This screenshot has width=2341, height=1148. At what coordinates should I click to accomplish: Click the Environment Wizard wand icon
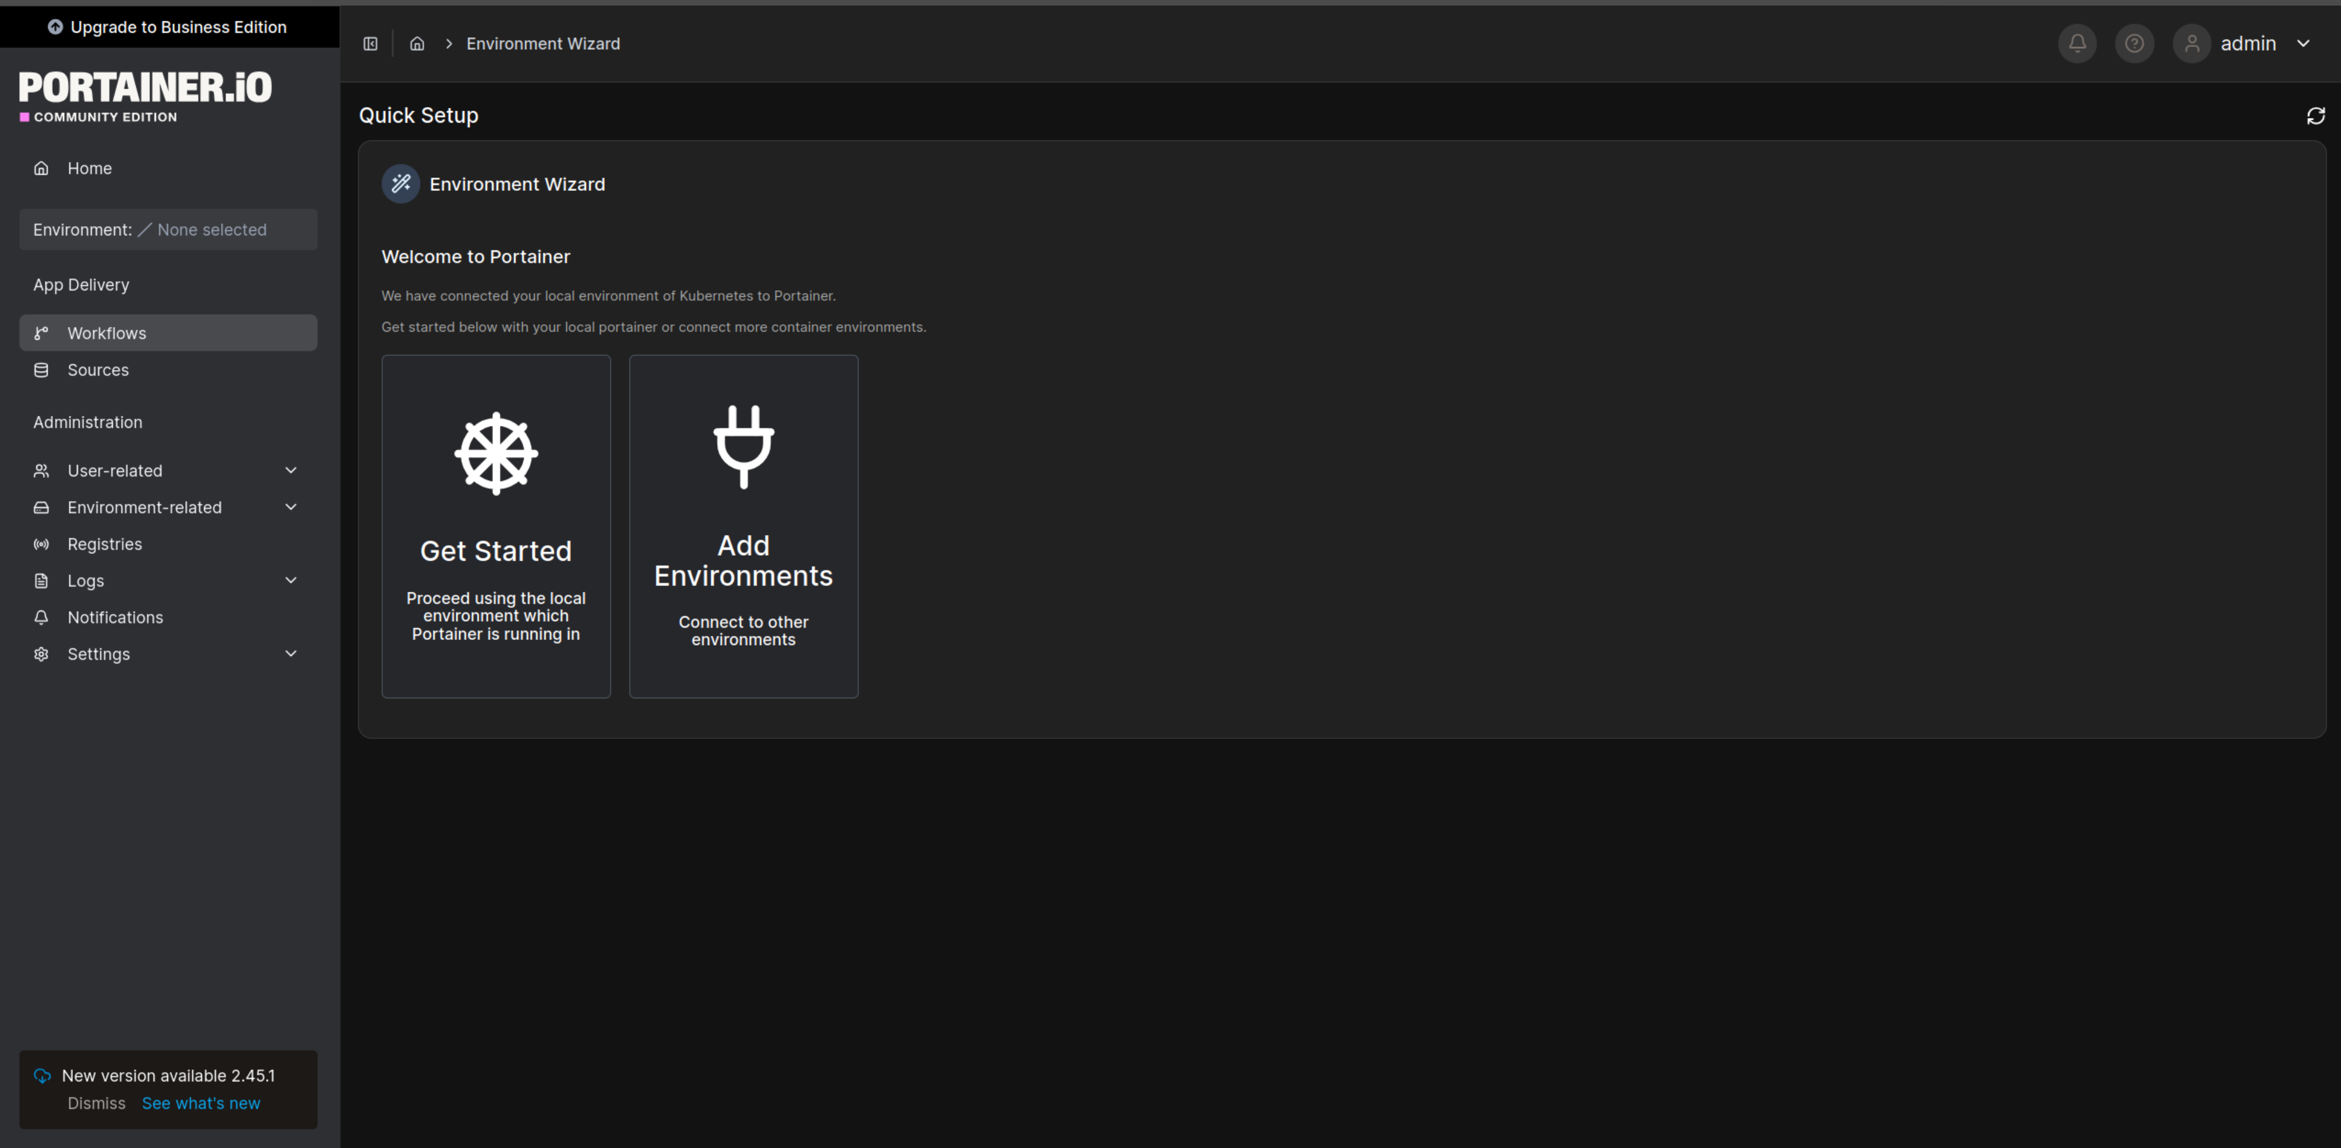point(401,184)
